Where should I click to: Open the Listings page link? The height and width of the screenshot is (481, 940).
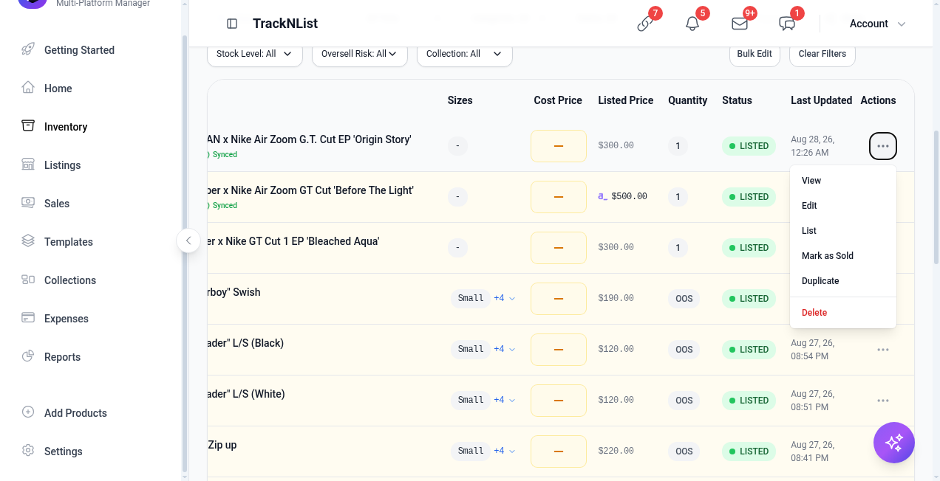tap(62, 165)
